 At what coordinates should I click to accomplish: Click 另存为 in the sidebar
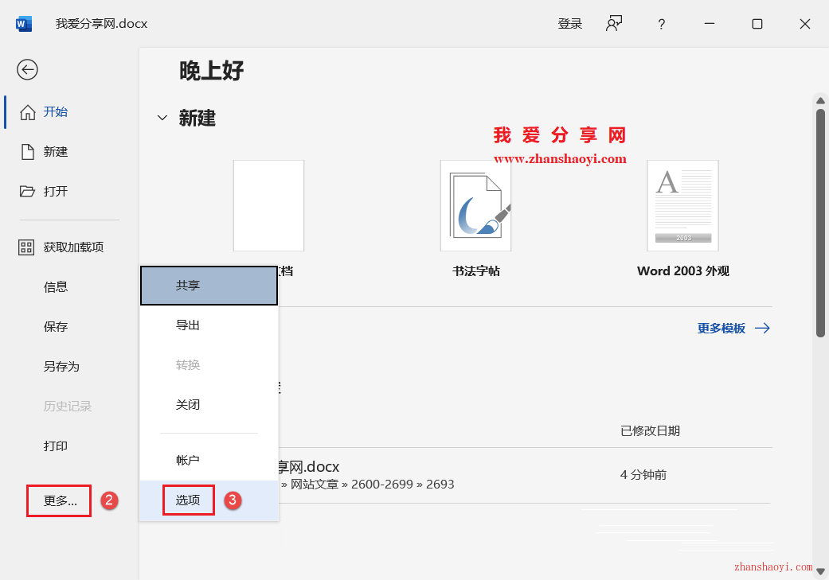(x=61, y=366)
